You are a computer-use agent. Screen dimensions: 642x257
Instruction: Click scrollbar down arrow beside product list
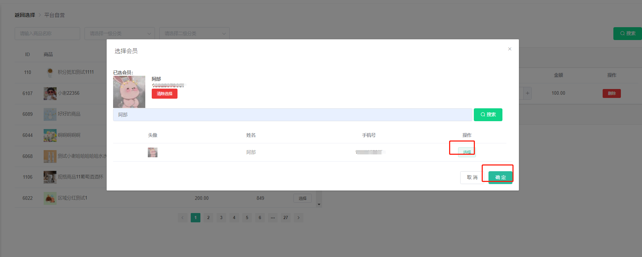pyautogui.click(x=319, y=204)
